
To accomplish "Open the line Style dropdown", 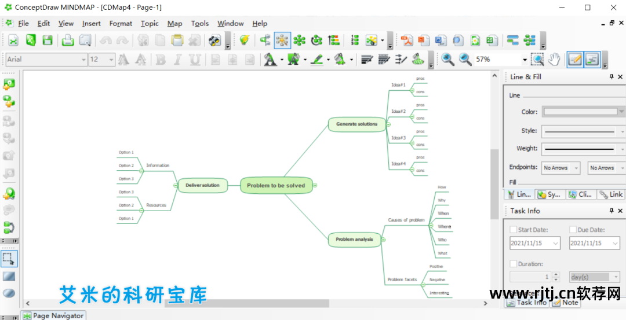I will (x=583, y=131).
